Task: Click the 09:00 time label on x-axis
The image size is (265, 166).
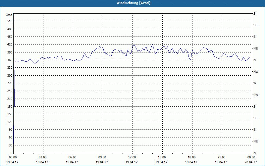Action: click(x=102, y=157)
